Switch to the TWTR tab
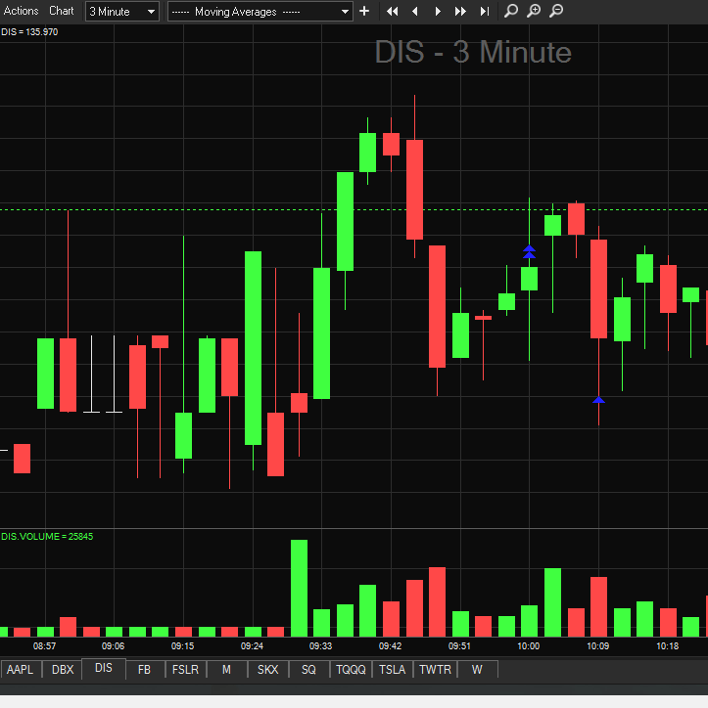This screenshot has width=708, height=708. (x=435, y=669)
